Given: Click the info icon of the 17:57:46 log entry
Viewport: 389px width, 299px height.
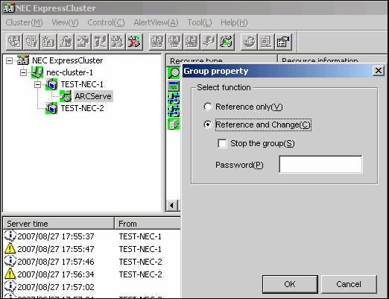Looking at the screenshot, I should click(10, 261).
